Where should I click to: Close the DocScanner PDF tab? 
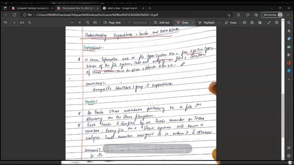(98, 8)
